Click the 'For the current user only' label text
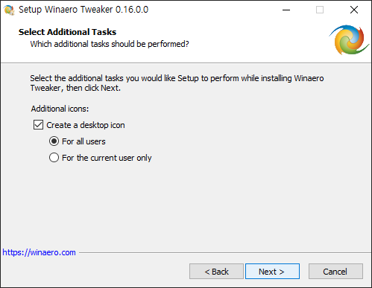The image size is (372, 288). (x=107, y=158)
